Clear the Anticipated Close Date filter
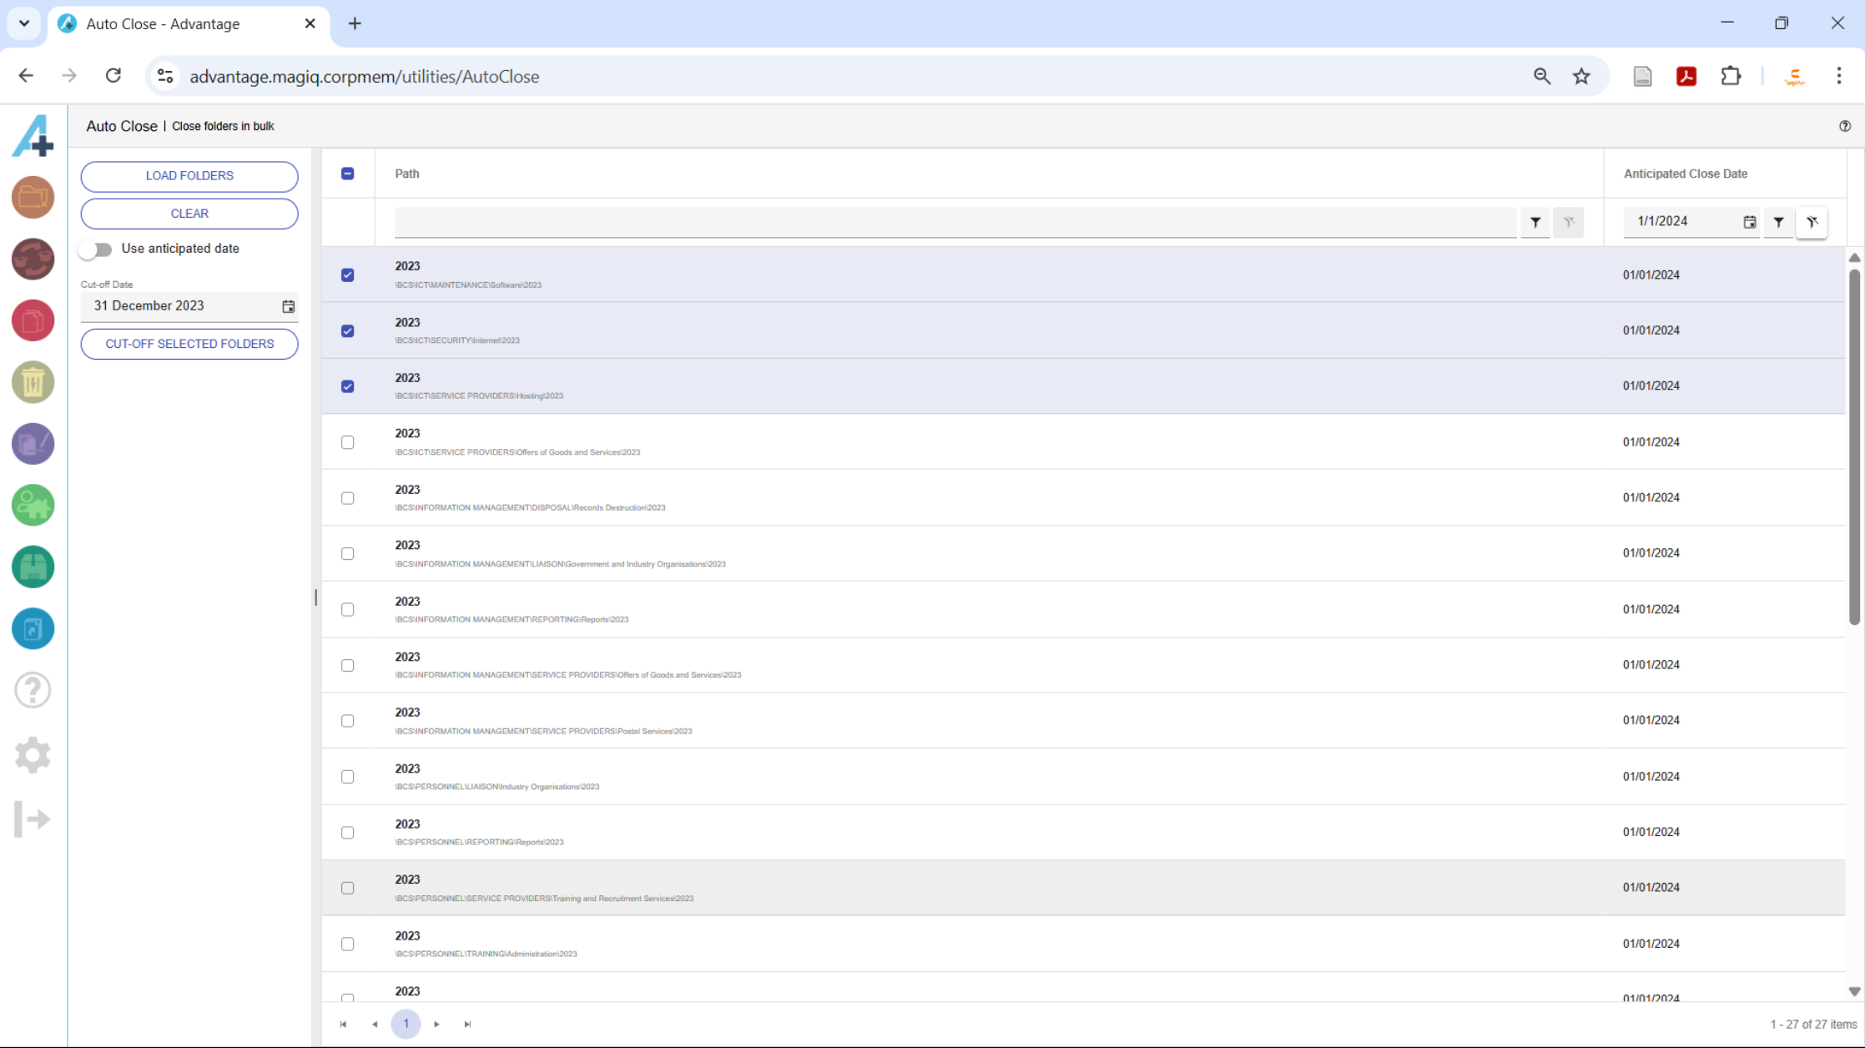 [1812, 222]
